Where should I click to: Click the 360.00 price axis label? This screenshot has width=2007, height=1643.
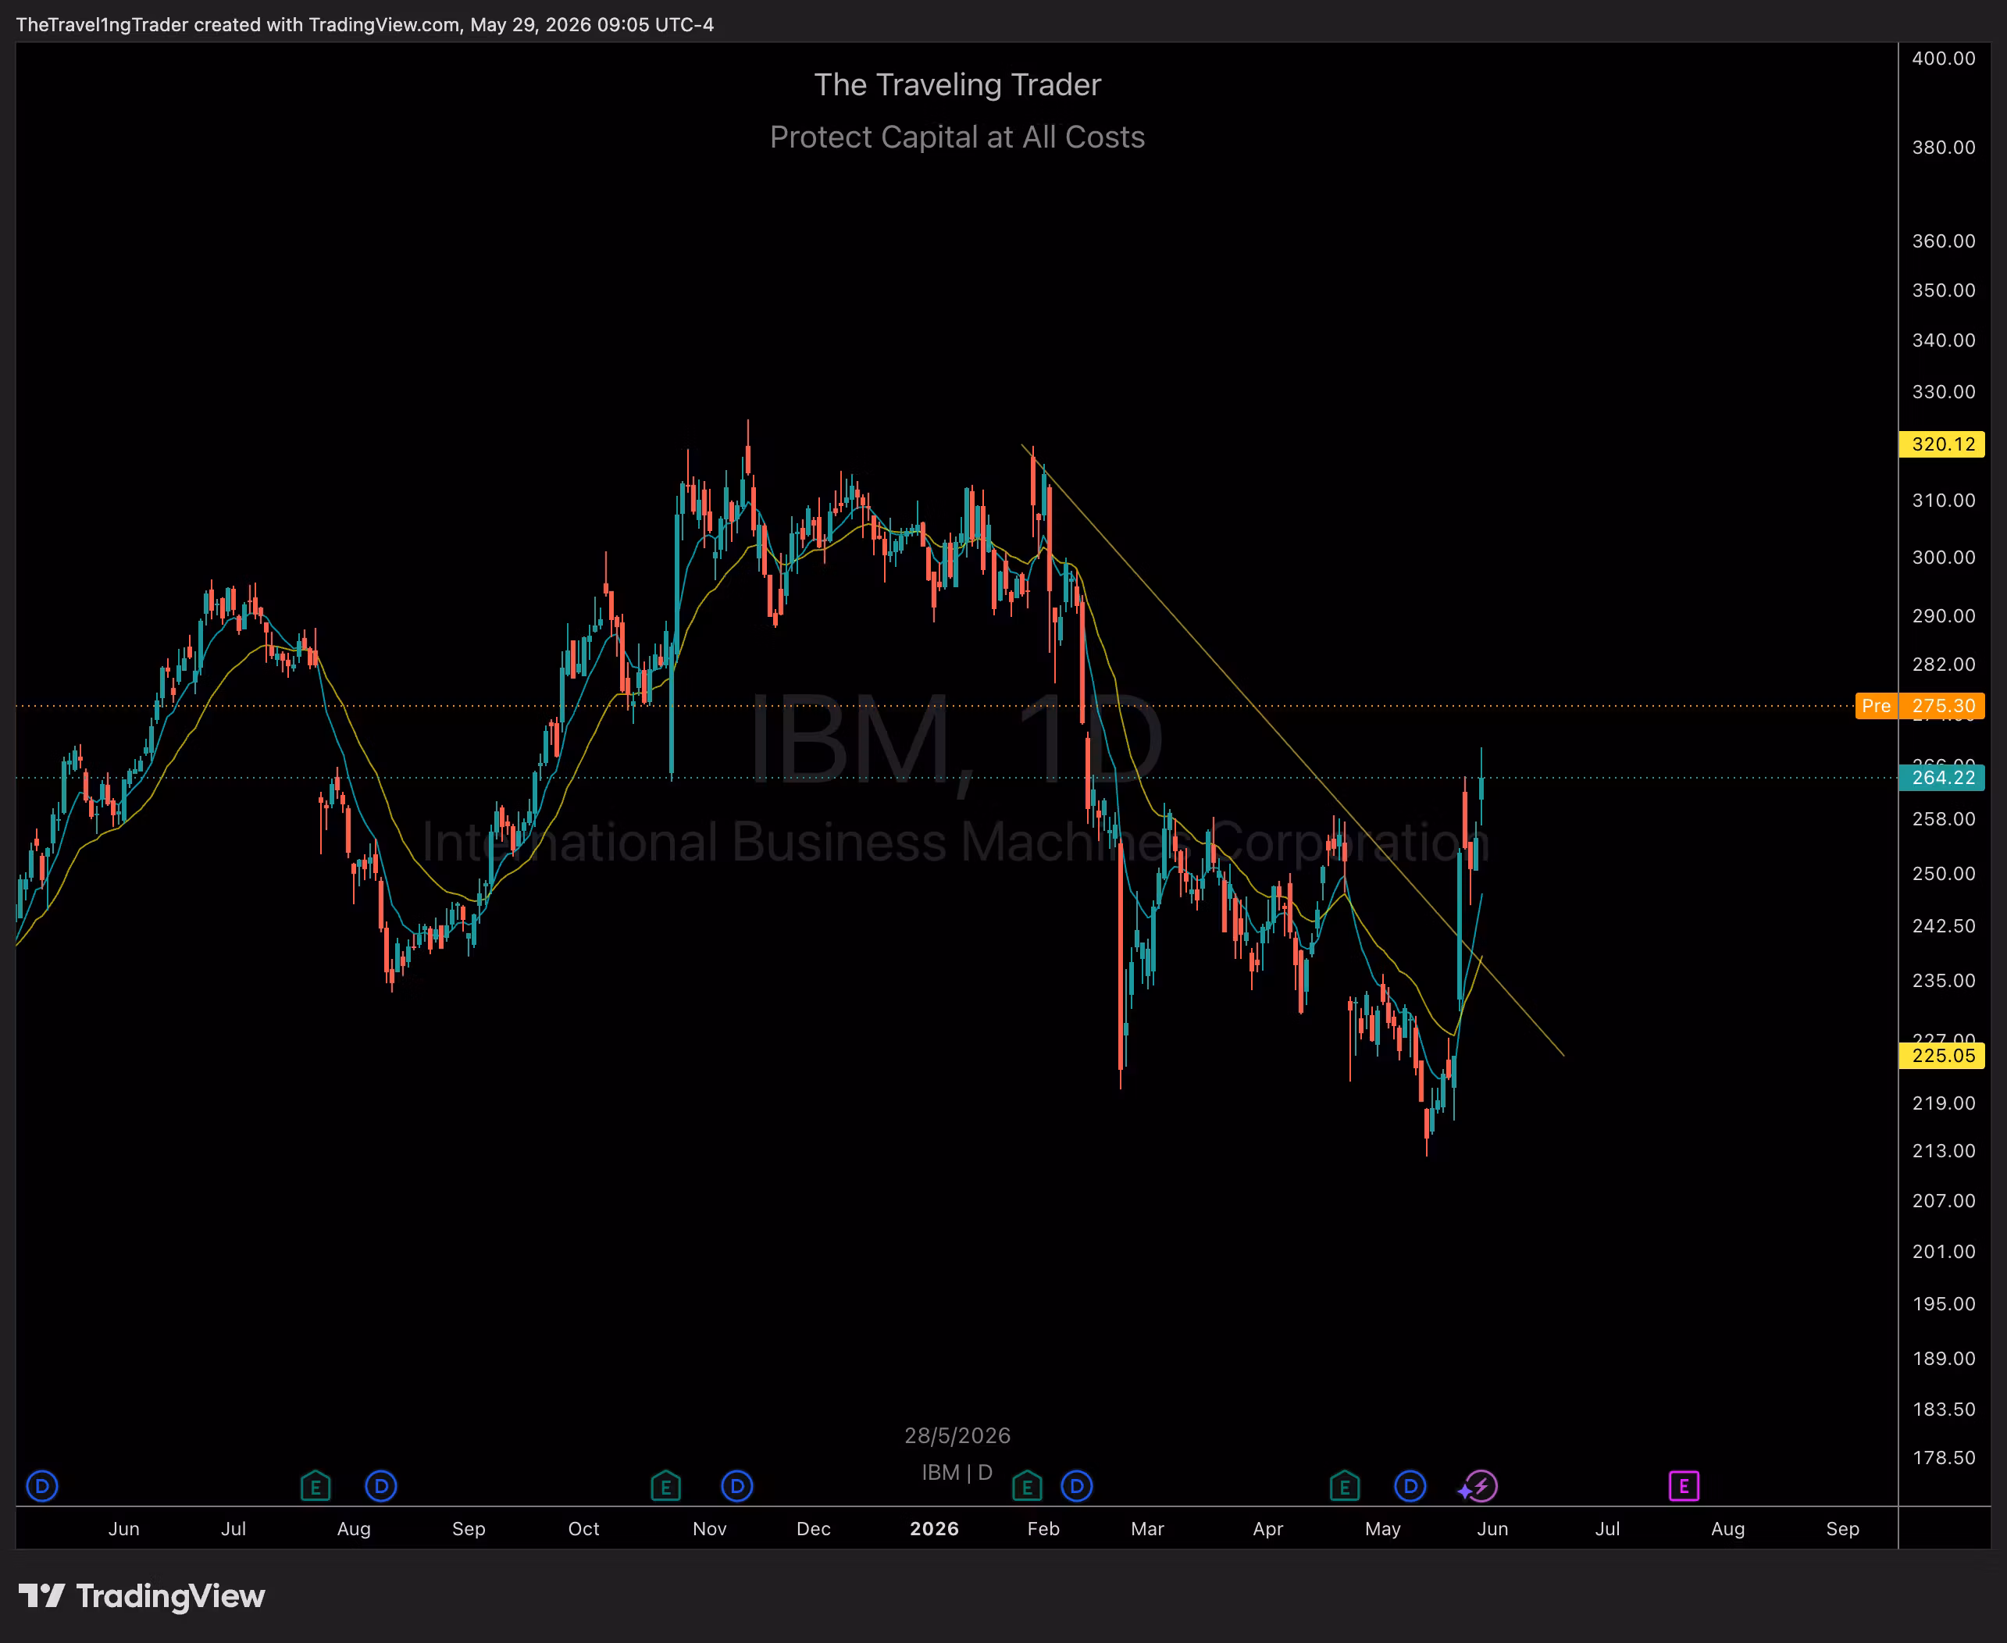(1944, 241)
